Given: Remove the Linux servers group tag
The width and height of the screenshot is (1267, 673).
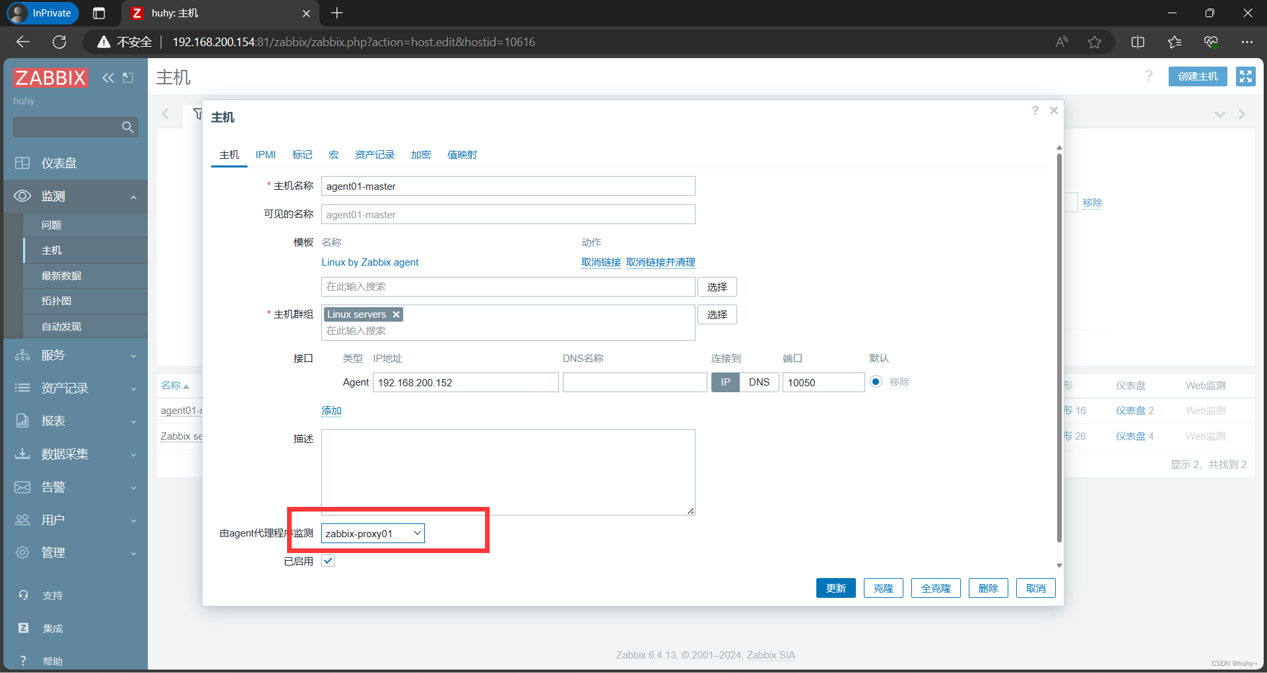Looking at the screenshot, I should [x=396, y=314].
